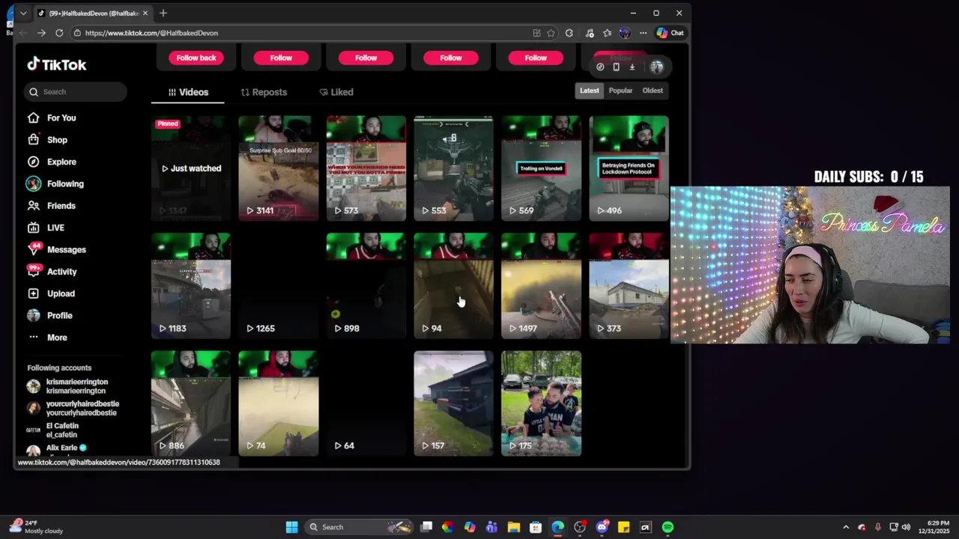The width and height of the screenshot is (959, 539).
Task: Open the video with 1265 views
Action: (x=279, y=286)
